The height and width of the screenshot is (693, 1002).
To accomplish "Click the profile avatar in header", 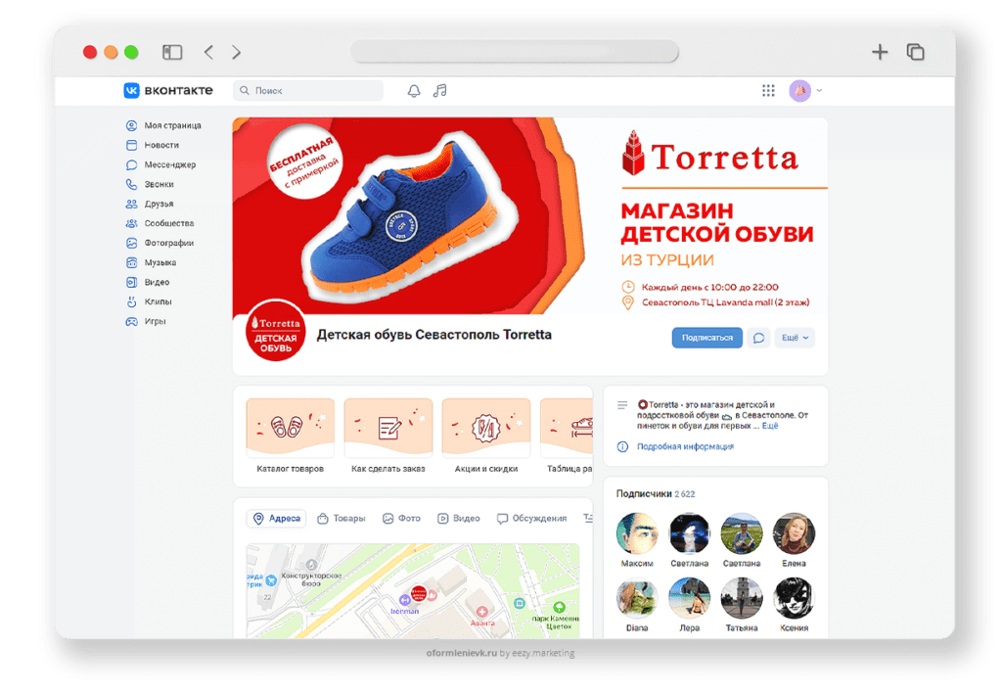I will (x=799, y=91).
